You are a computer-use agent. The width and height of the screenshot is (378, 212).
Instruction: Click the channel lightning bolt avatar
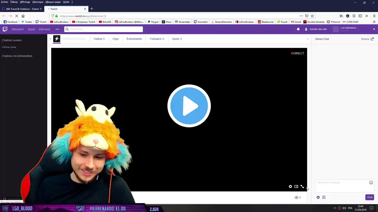point(57,39)
